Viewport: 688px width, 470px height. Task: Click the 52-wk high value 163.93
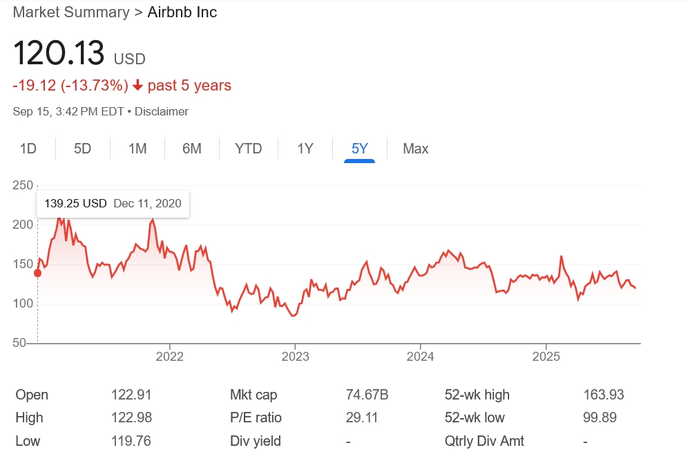pos(603,395)
